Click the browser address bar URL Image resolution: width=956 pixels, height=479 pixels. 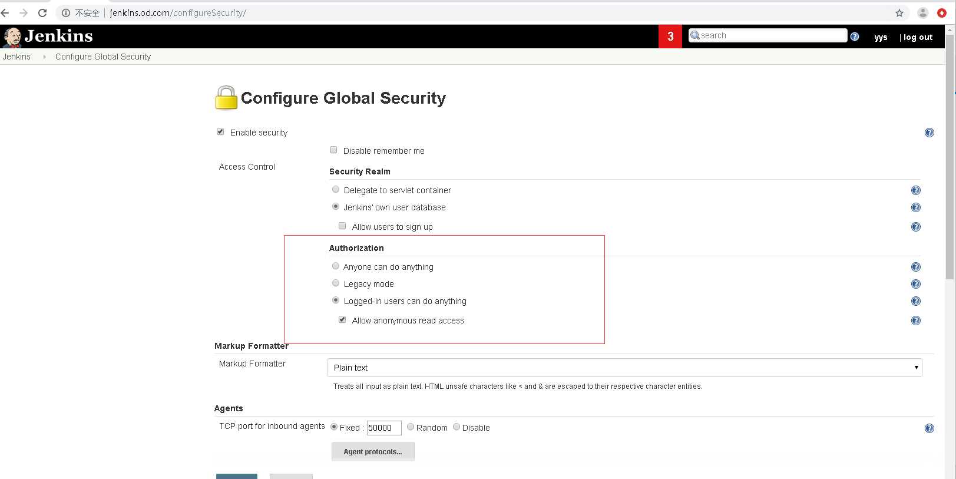tap(178, 13)
